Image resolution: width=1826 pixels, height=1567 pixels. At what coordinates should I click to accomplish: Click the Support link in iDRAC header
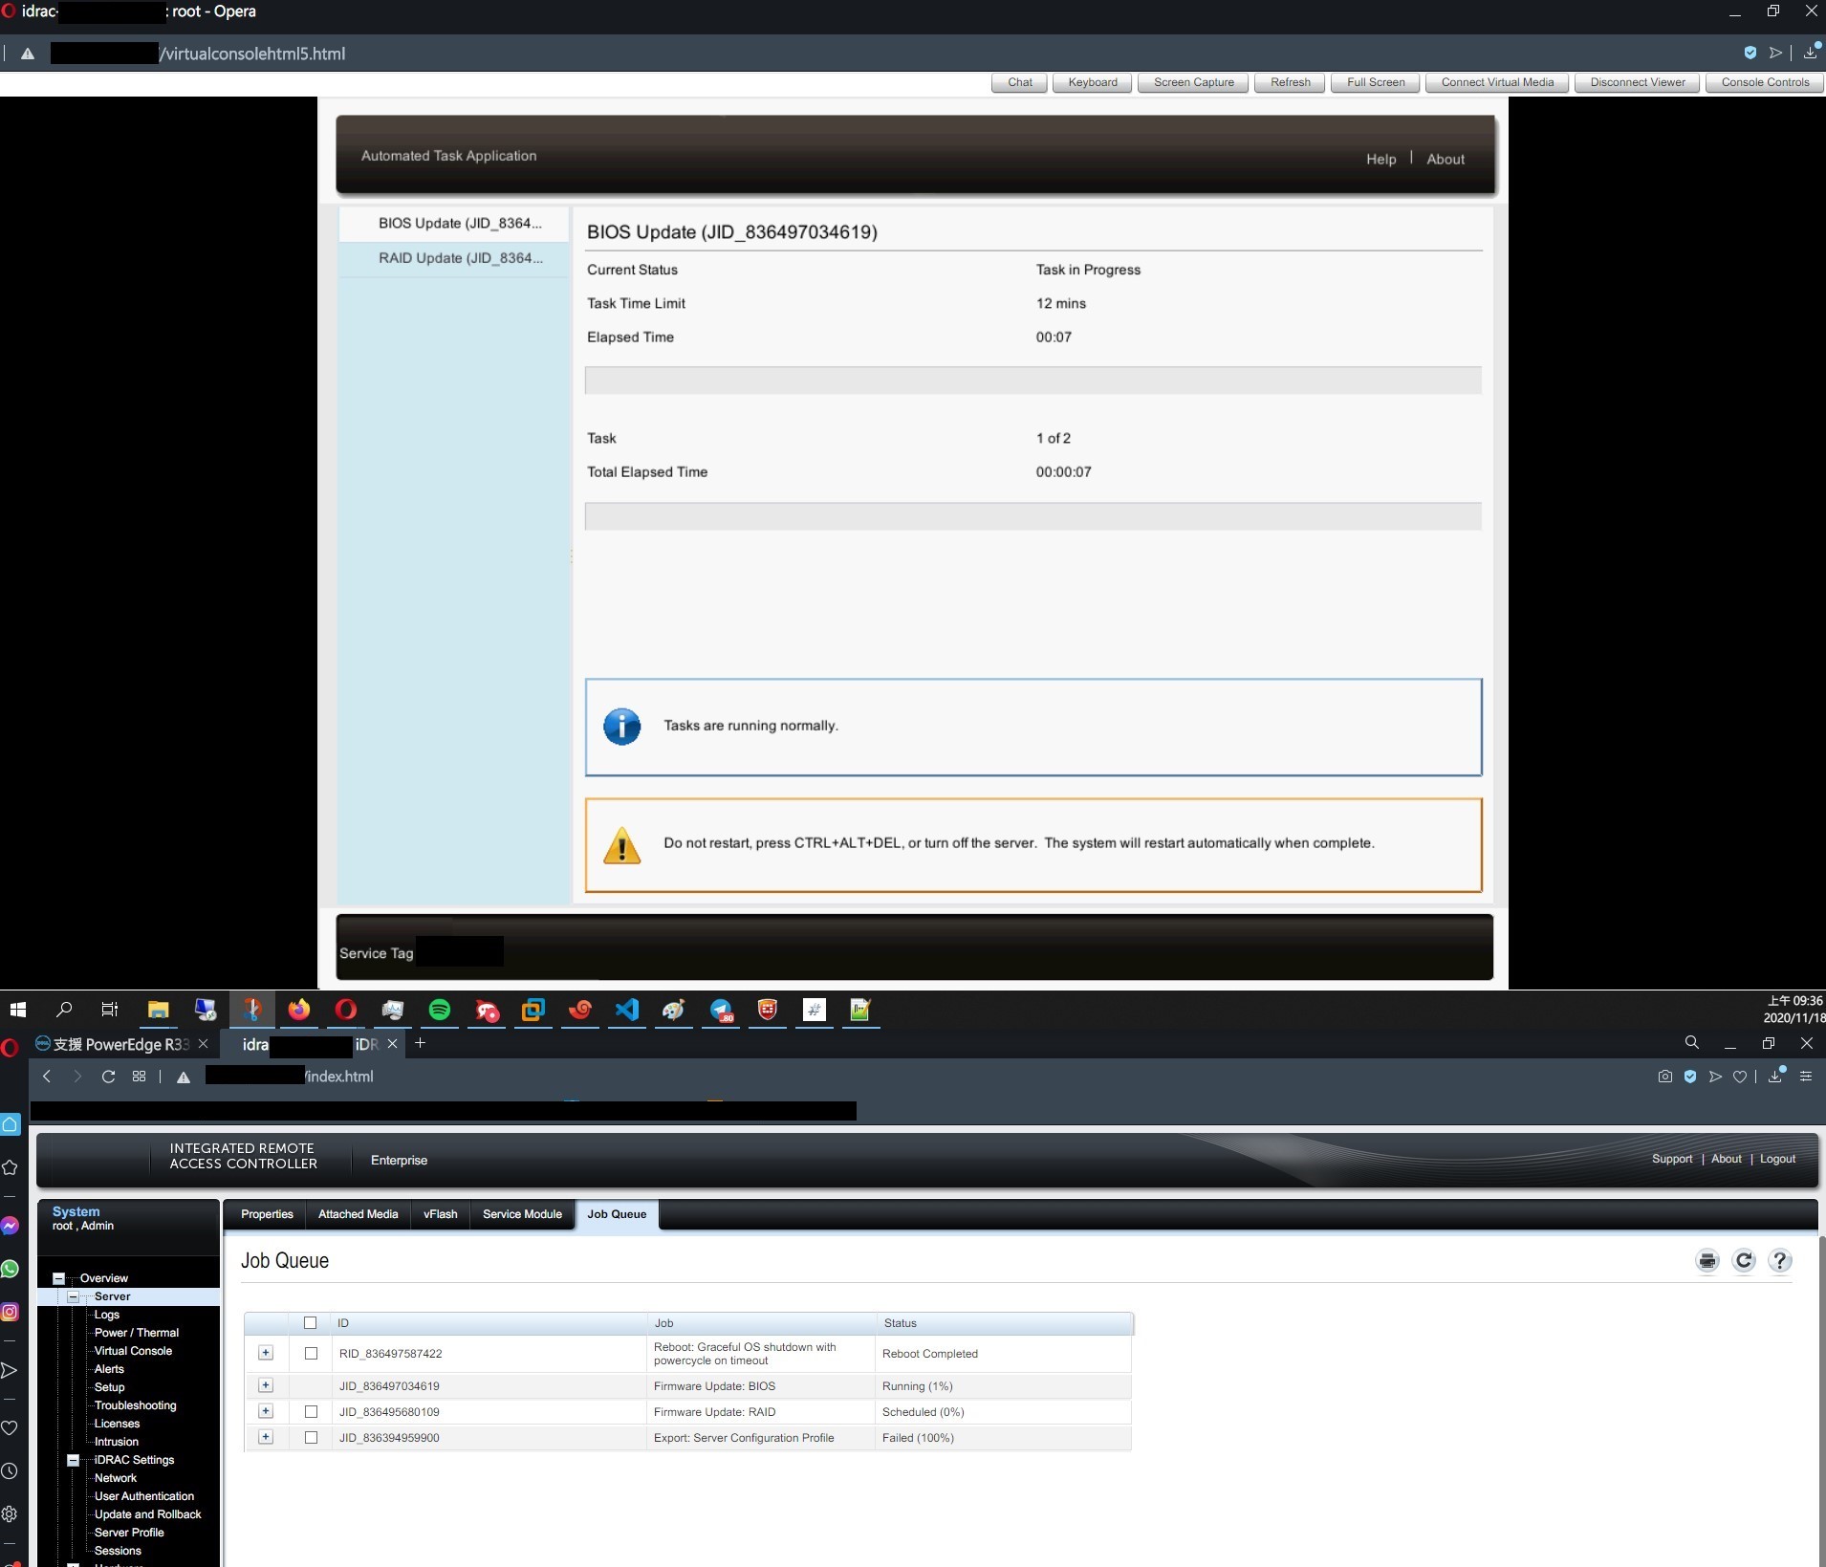[x=1671, y=1159]
